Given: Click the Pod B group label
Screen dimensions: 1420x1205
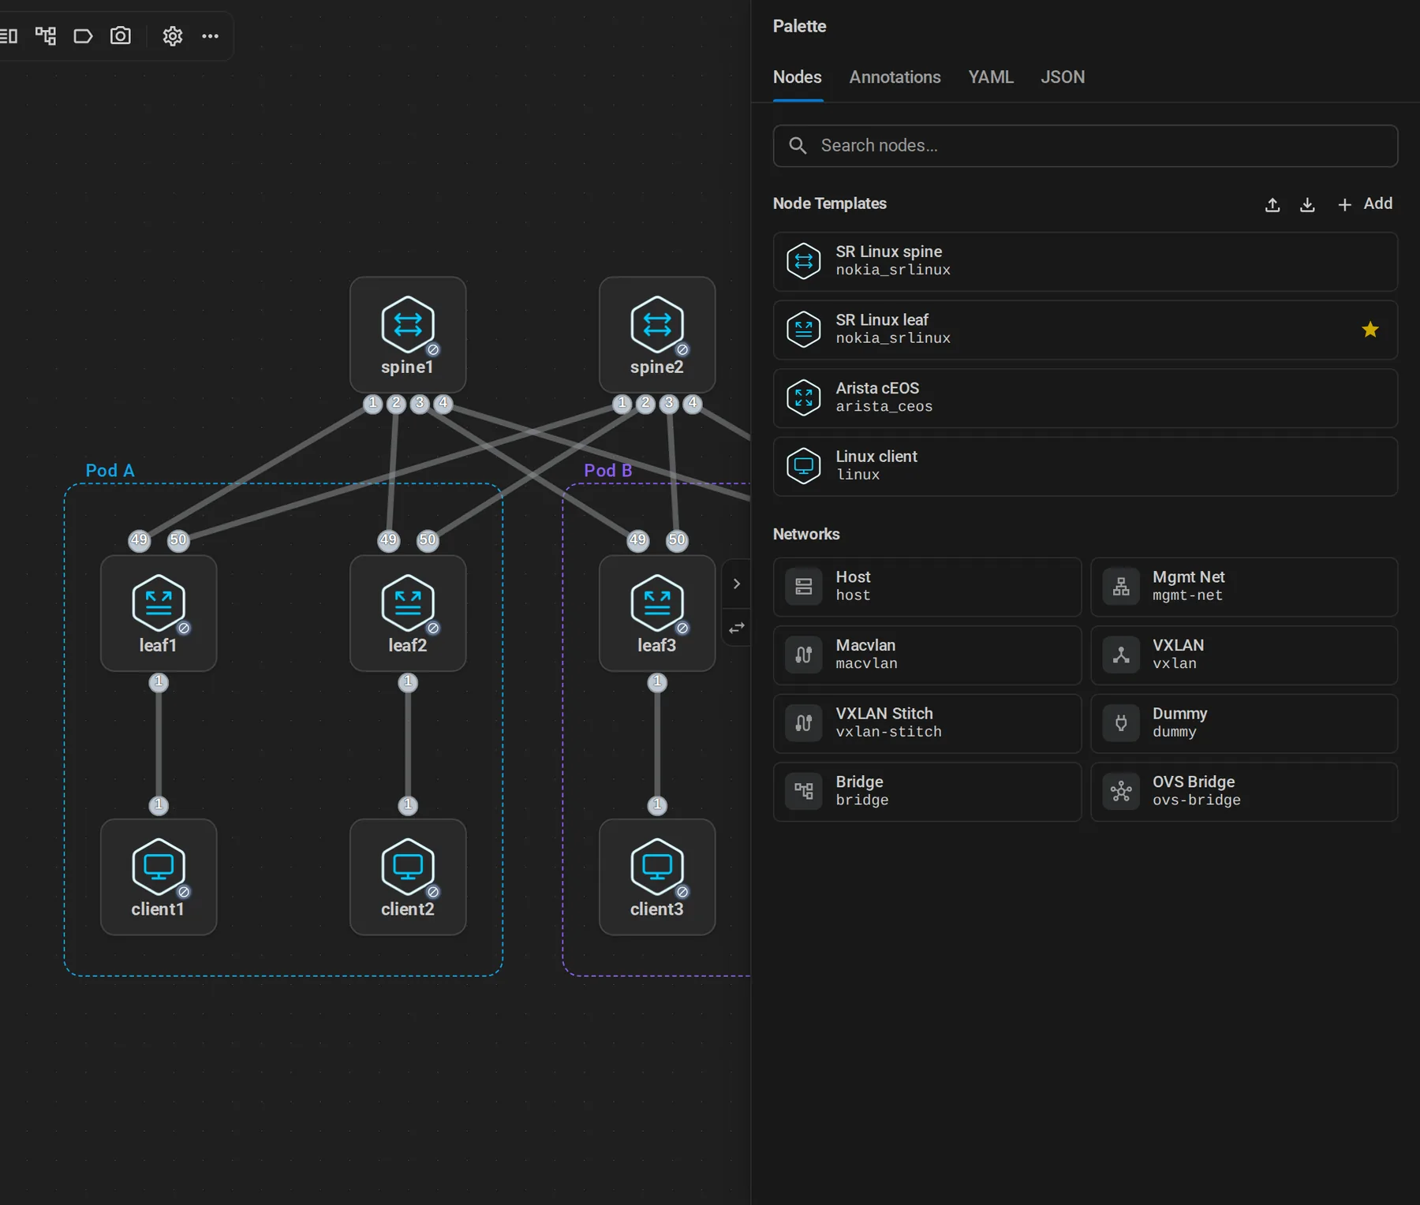Looking at the screenshot, I should click(x=607, y=471).
